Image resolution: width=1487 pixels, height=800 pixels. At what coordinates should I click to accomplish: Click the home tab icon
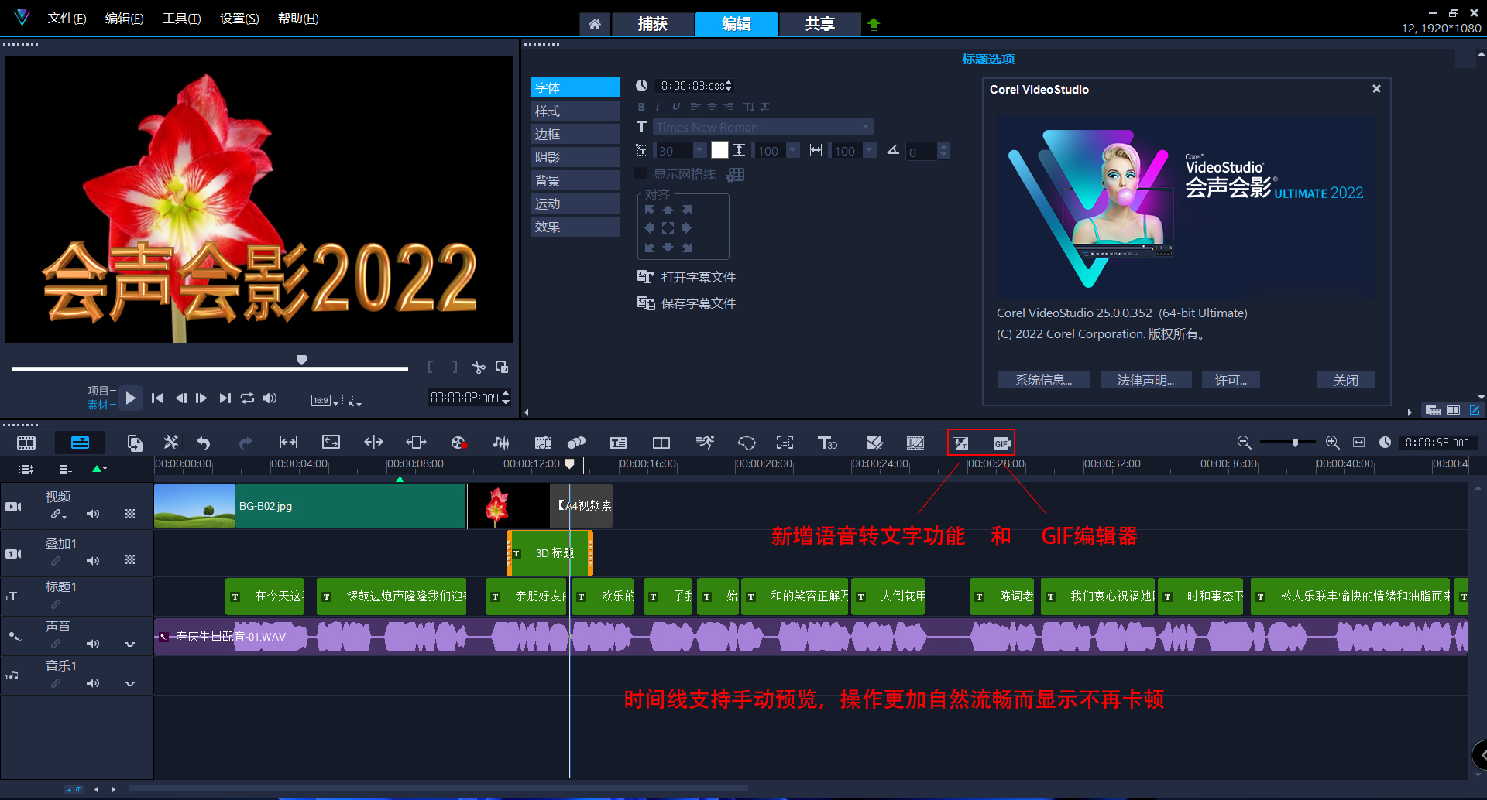(595, 24)
